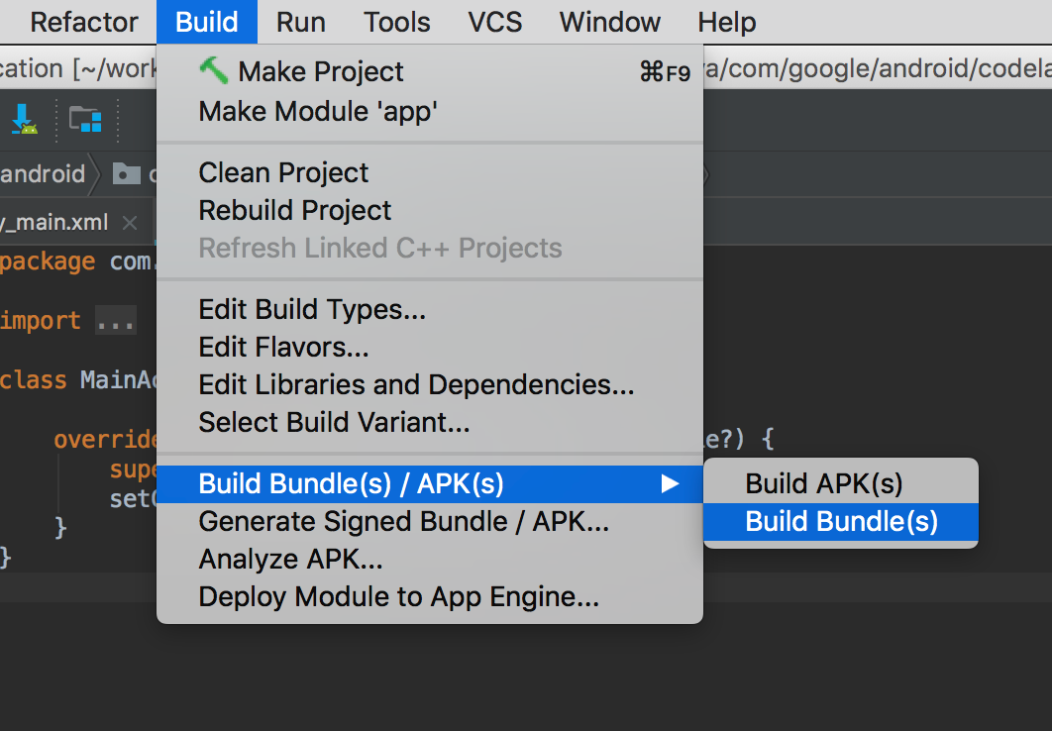Click the Build Bundle(s) / APK(s) submenu arrow
Screen dimensions: 1052x731
tap(671, 483)
